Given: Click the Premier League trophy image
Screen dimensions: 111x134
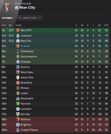Looking at the screenshot, I should click(7, 6).
